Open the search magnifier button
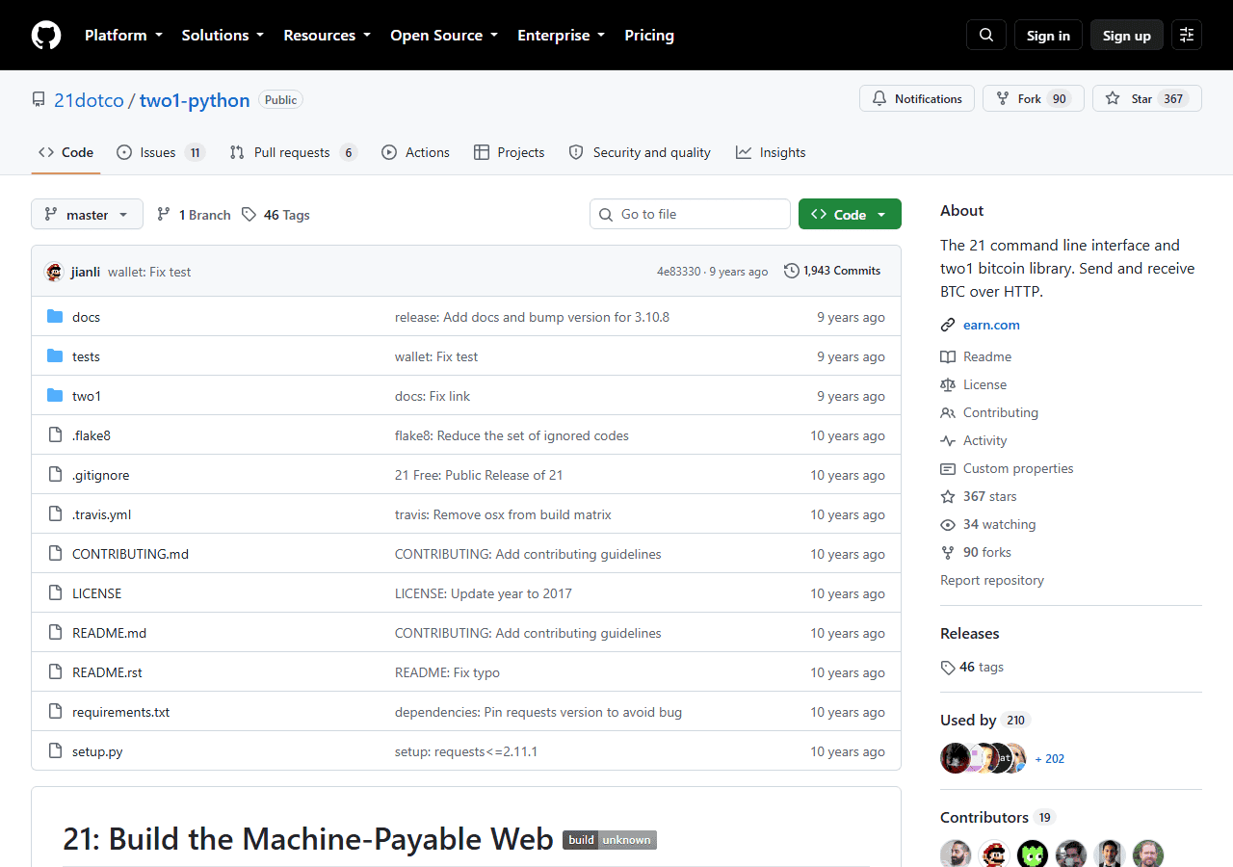Image resolution: width=1233 pixels, height=867 pixels. (986, 35)
